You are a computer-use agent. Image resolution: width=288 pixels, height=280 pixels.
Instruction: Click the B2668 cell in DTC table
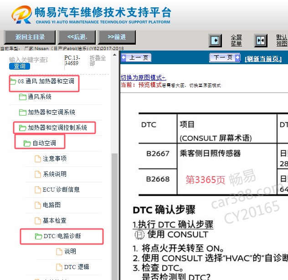(158, 179)
